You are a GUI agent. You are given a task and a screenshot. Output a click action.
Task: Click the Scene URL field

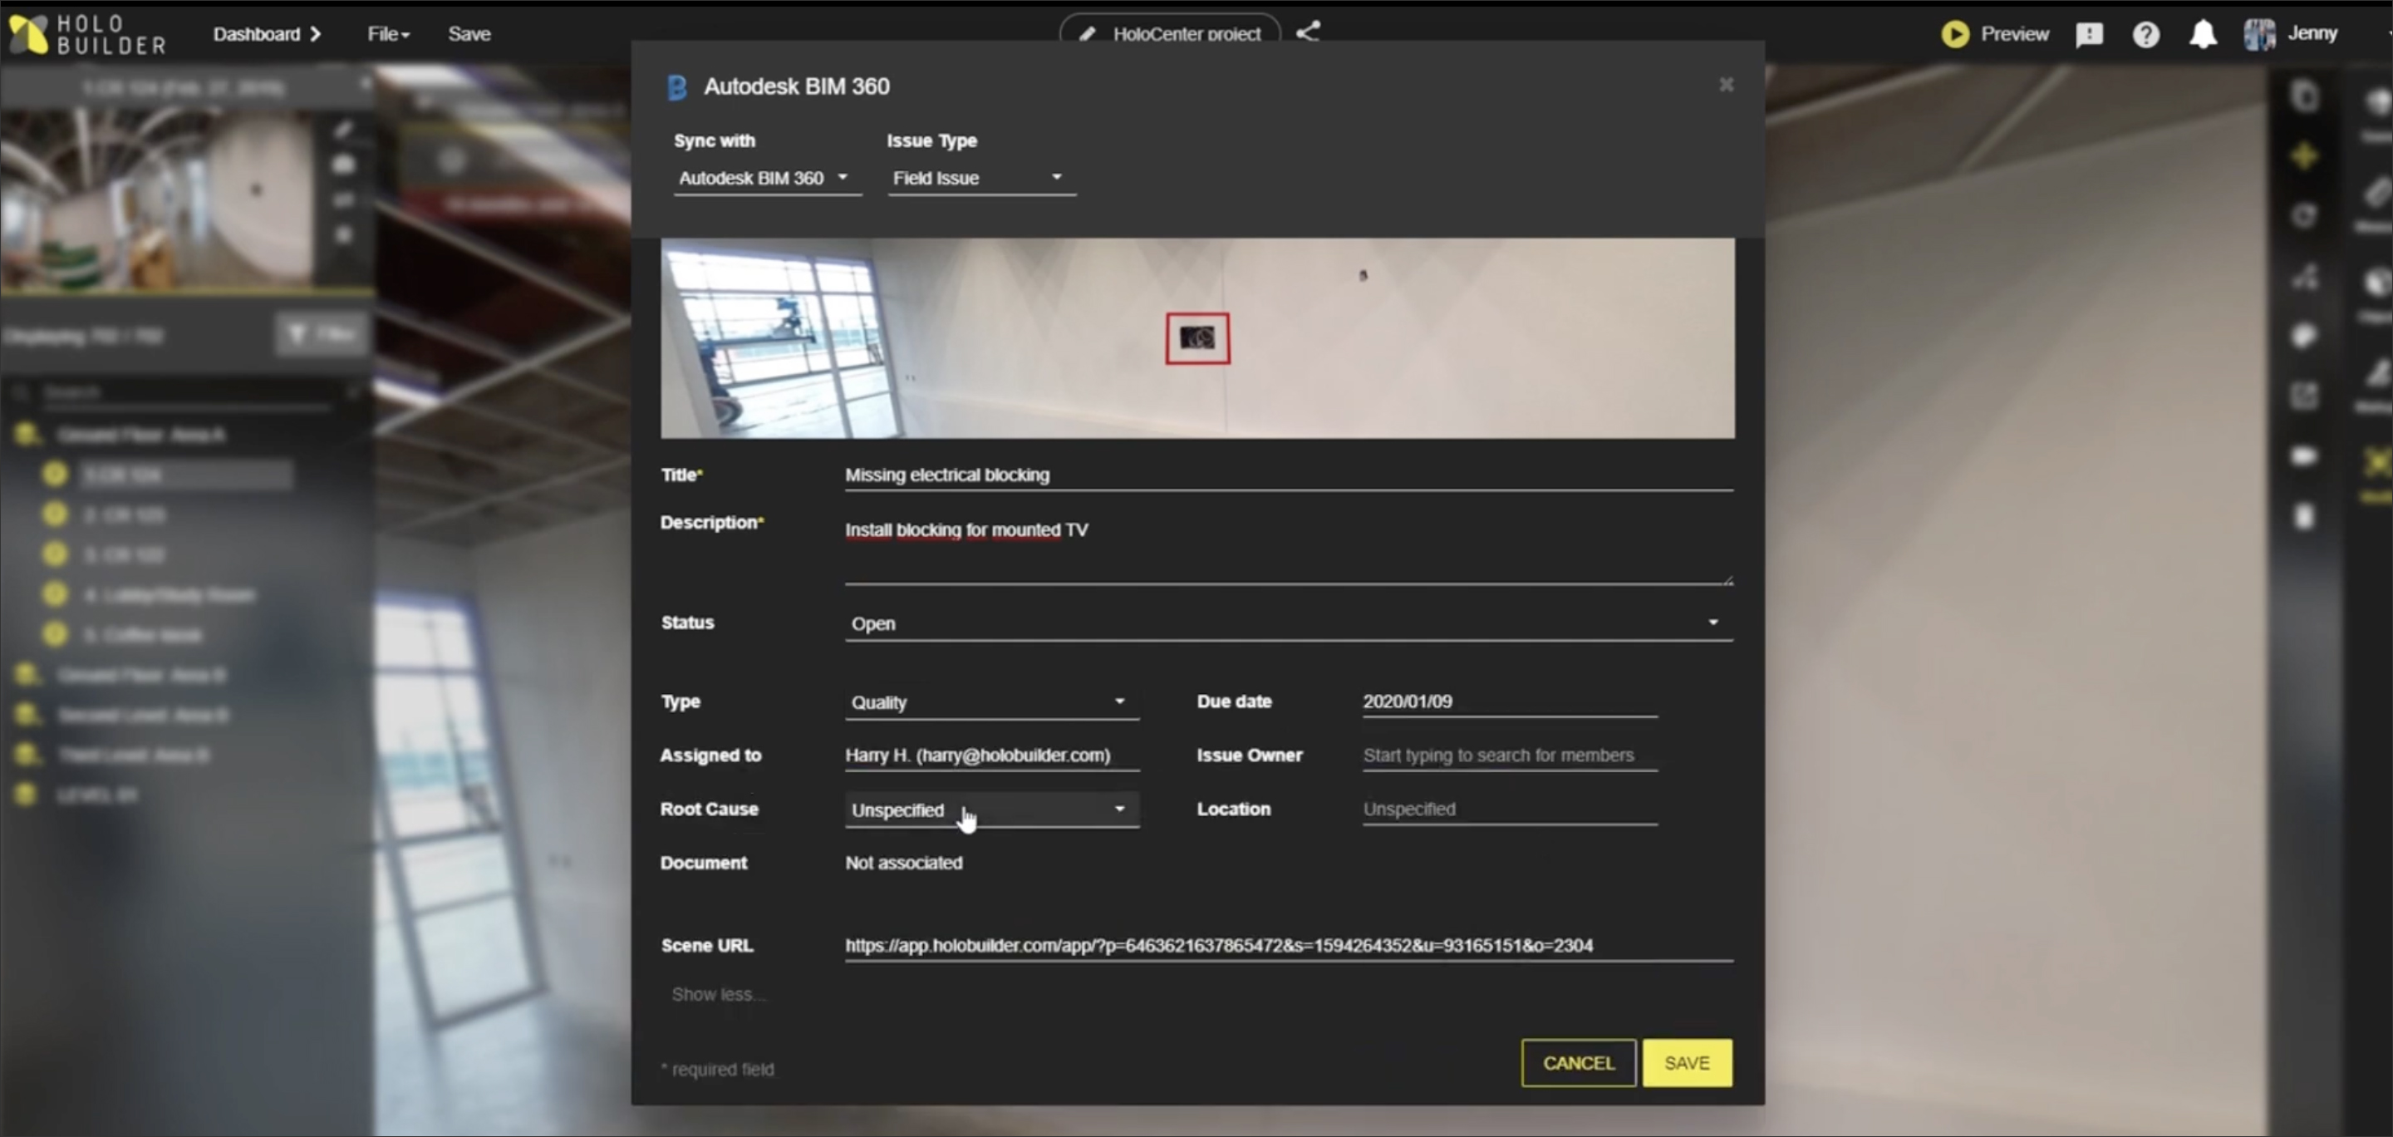tap(1289, 946)
